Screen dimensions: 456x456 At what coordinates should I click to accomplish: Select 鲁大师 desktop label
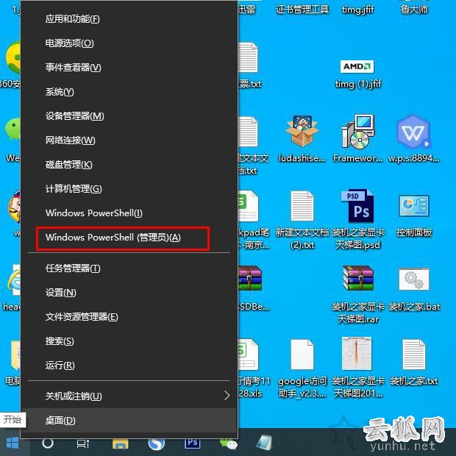414,10
